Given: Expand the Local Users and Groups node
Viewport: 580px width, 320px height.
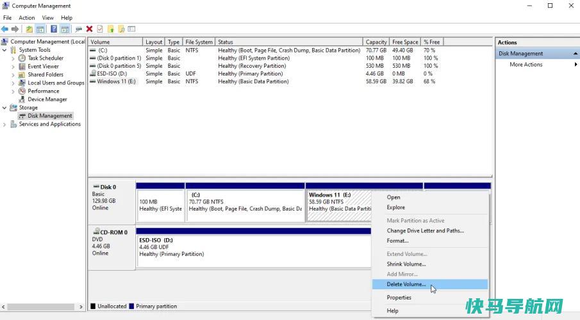Looking at the screenshot, I should pyautogui.click(x=13, y=83).
